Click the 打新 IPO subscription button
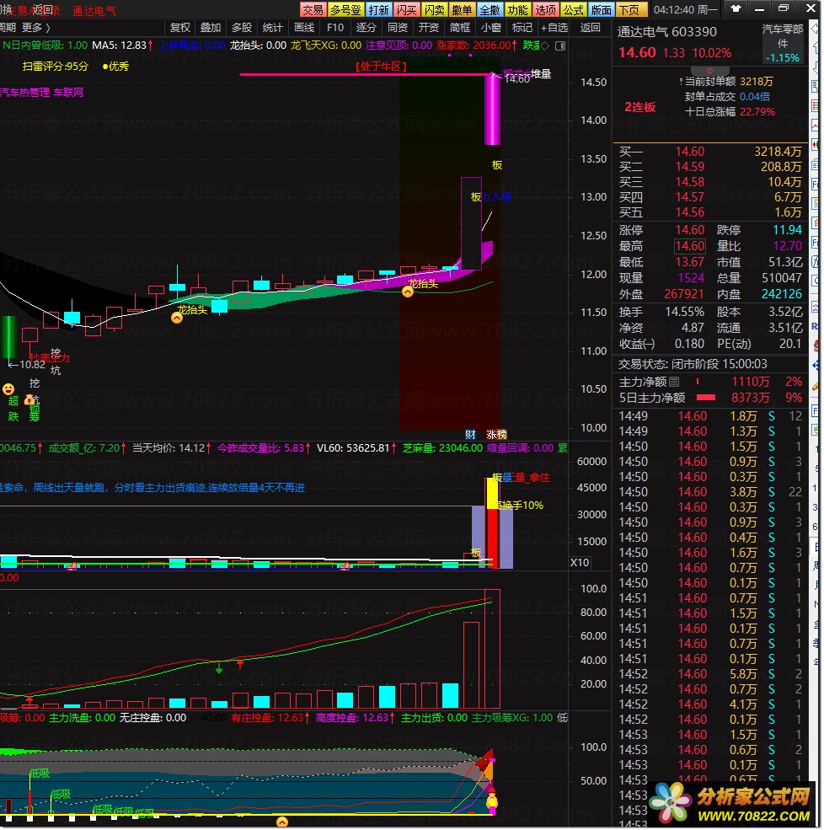This screenshot has width=824, height=830. point(379,9)
